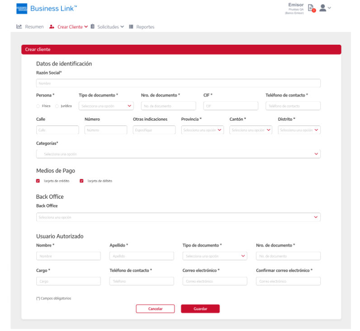The height and width of the screenshot is (331, 360).
Task: Open the Provincia dropdown
Action: [202, 130]
